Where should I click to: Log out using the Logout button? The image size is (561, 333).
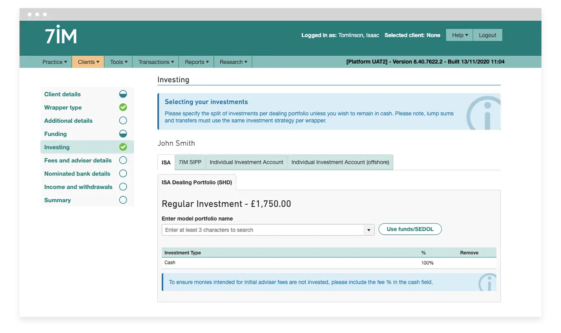point(487,35)
